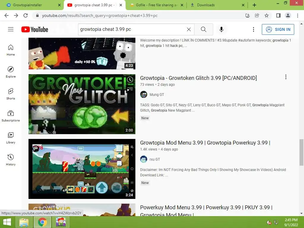Click the muted volume tray icon
304x228 pixels.
coord(269,222)
